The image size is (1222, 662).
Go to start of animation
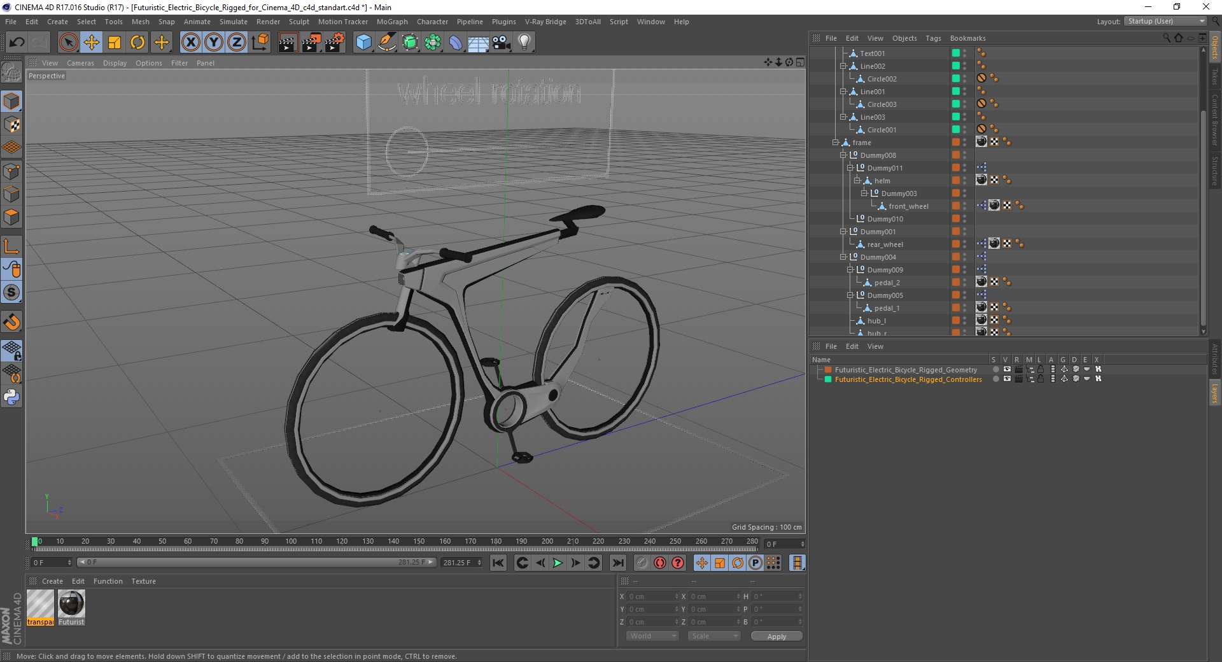click(x=498, y=563)
